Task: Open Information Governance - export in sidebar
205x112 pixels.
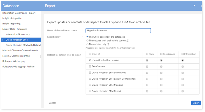Action: click(x=19, y=13)
